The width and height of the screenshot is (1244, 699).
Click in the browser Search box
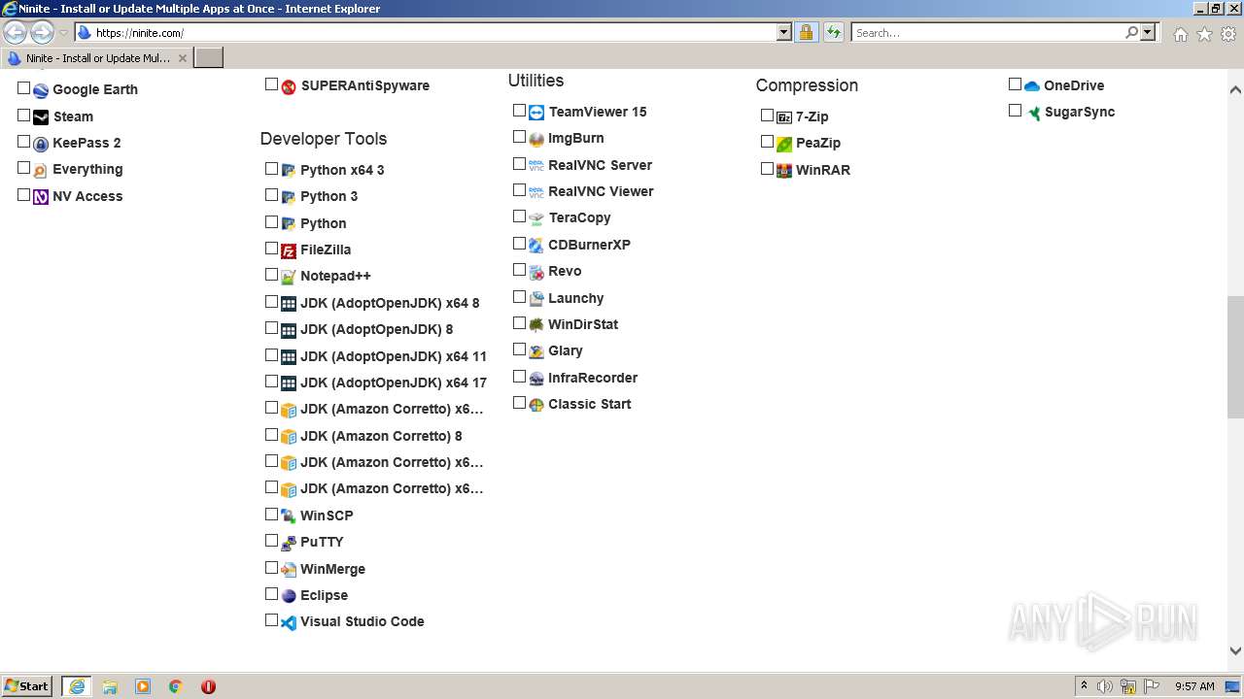(x=987, y=32)
